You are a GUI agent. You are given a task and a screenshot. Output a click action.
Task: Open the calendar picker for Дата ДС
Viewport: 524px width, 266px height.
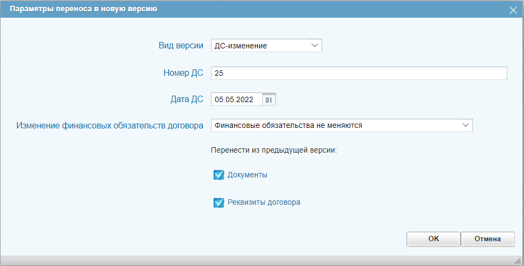pos(269,99)
